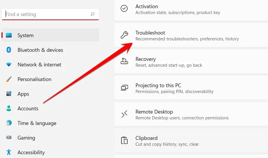Screen dimensions: 268x158
Task: Open Recovery settings row
Action: [x=191, y=61]
